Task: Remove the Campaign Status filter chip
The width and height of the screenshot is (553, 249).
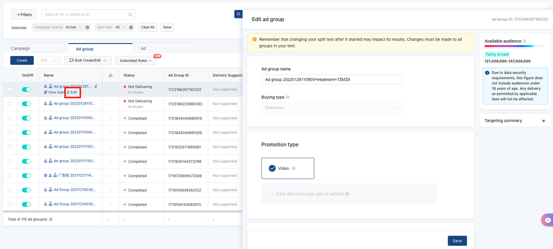Action: click(x=87, y=27)
